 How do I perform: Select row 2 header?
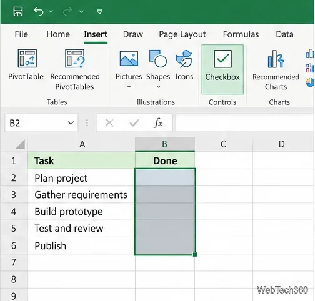click(x=14, y=178)
